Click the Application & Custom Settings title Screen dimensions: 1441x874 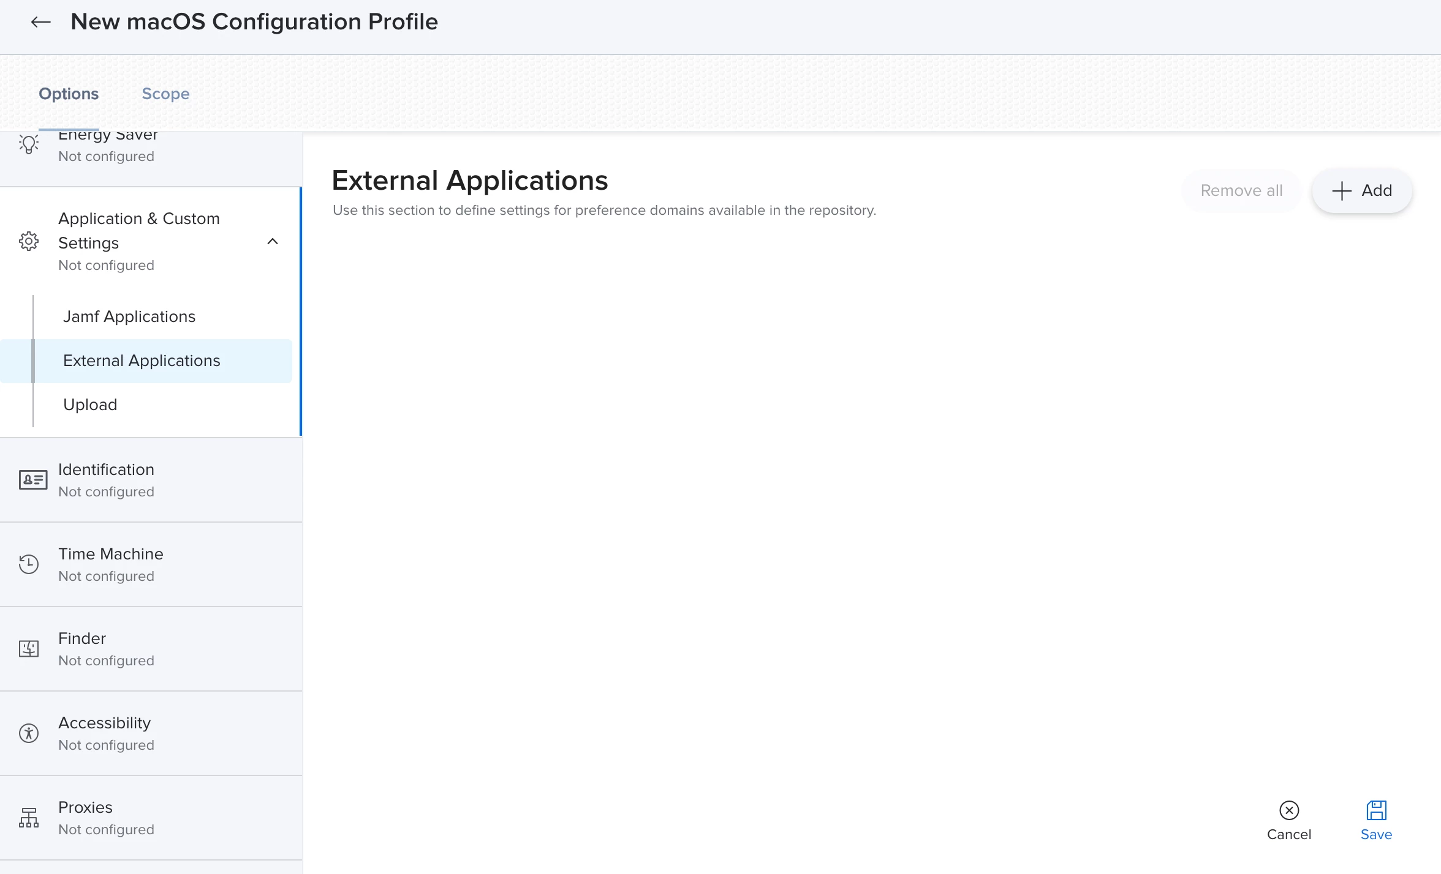tap(139, 231)
